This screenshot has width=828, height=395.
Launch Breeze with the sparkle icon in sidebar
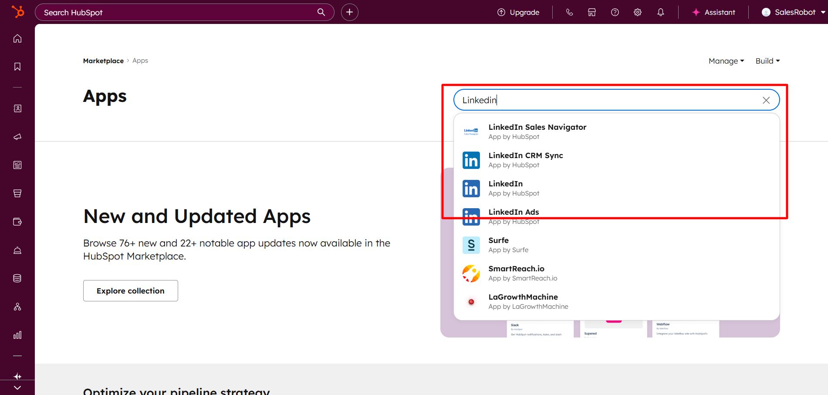(17, 376)
